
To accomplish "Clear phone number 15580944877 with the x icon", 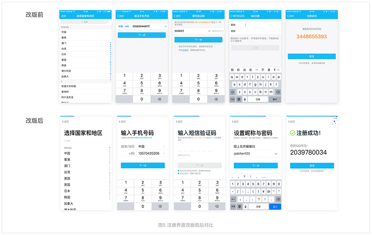I will tap(166, 26).
